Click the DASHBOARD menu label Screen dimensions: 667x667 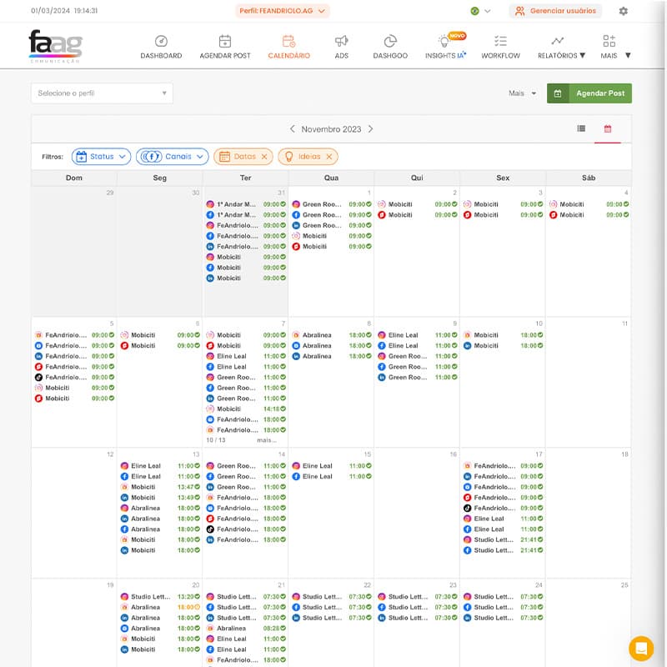(x=161, y=56)
